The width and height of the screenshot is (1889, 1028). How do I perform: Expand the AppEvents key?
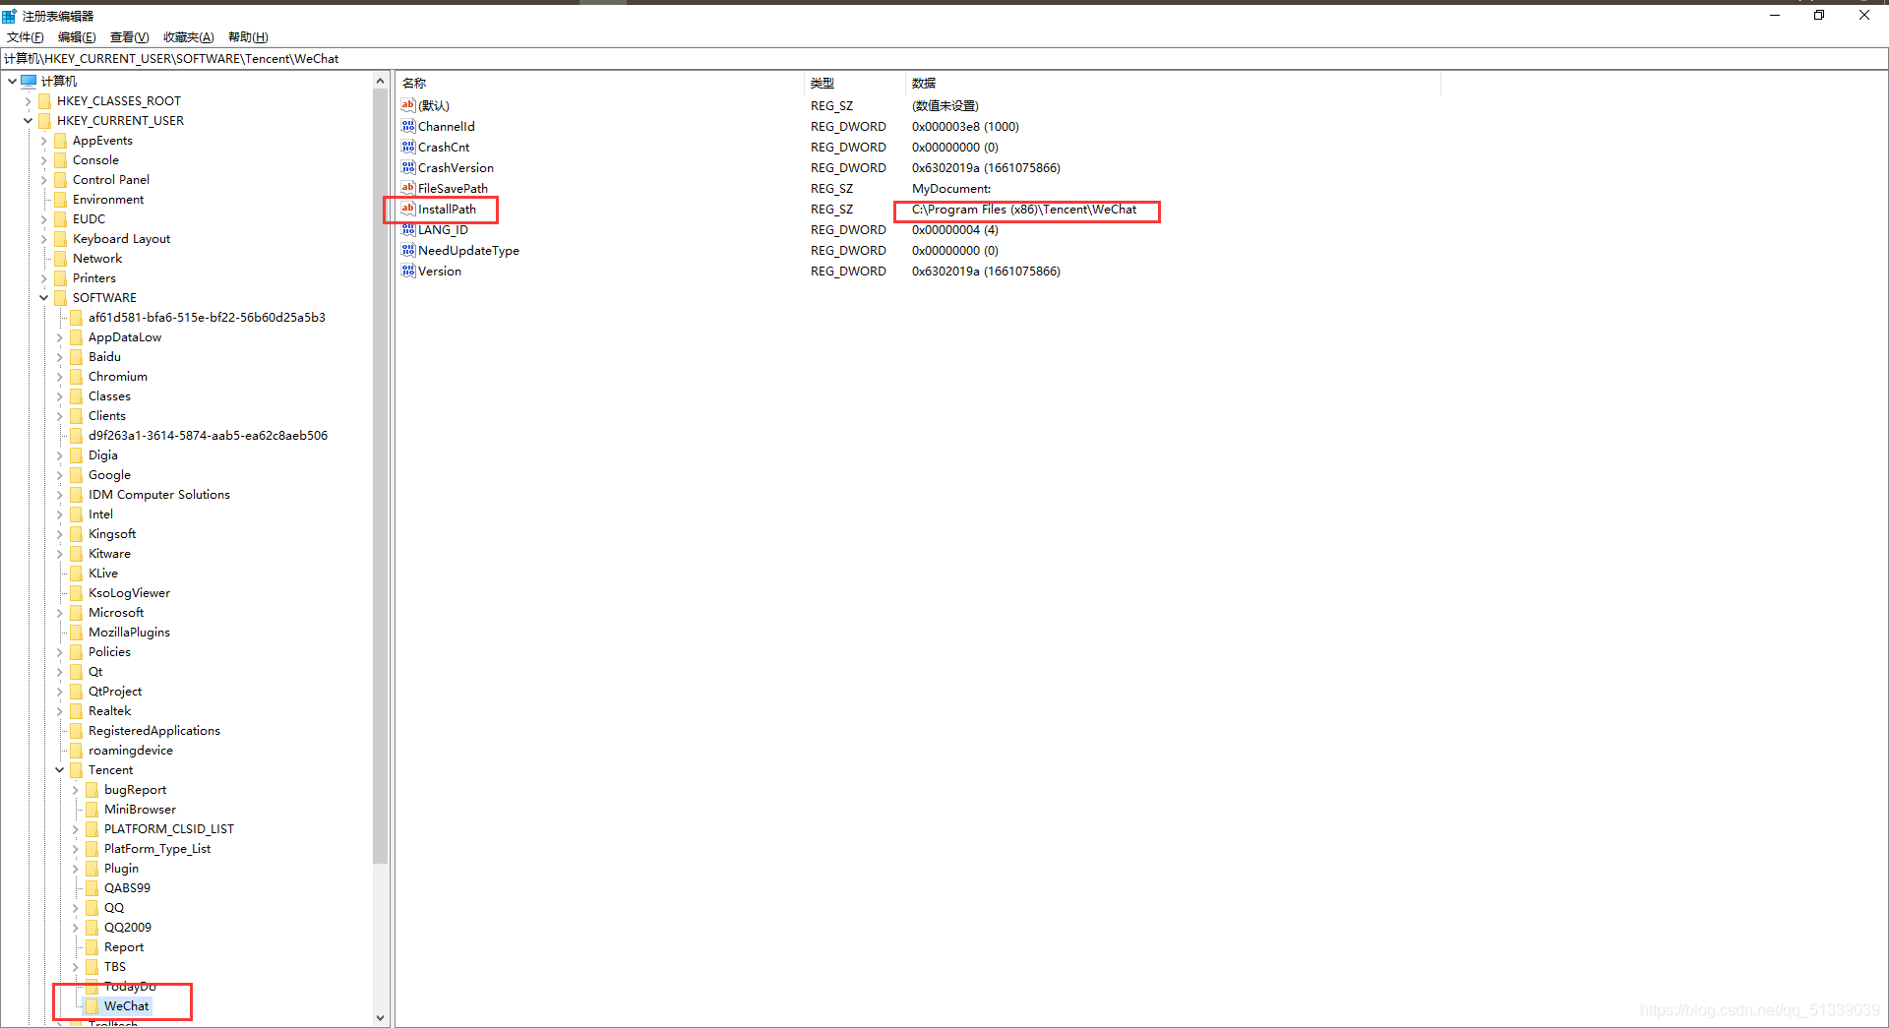click(43, 140)
